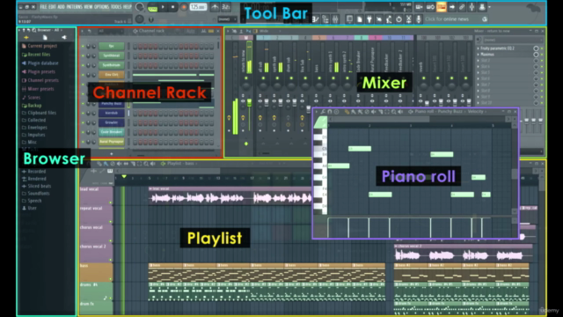Click the chain link icon in toolbar
This screenshot has height=317, width=563.
462,6
